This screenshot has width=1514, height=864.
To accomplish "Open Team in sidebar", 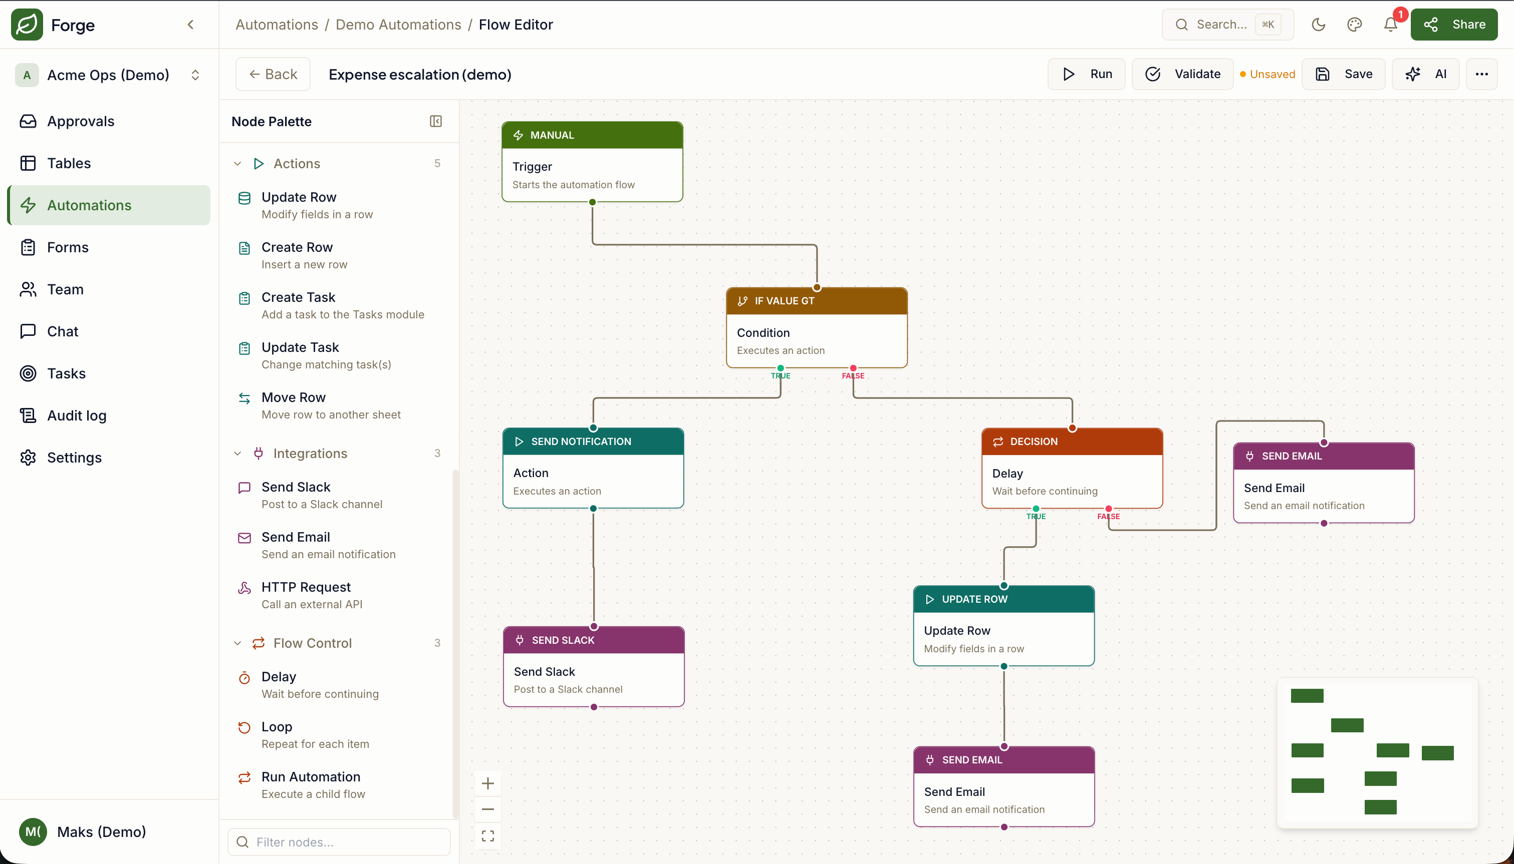I will pos(109,289).
